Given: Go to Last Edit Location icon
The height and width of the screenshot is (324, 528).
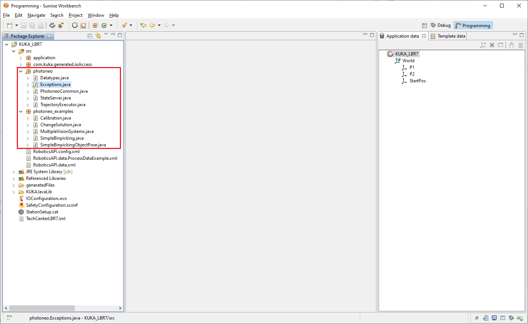Looking at the screenshot, I should coord(143,25).
